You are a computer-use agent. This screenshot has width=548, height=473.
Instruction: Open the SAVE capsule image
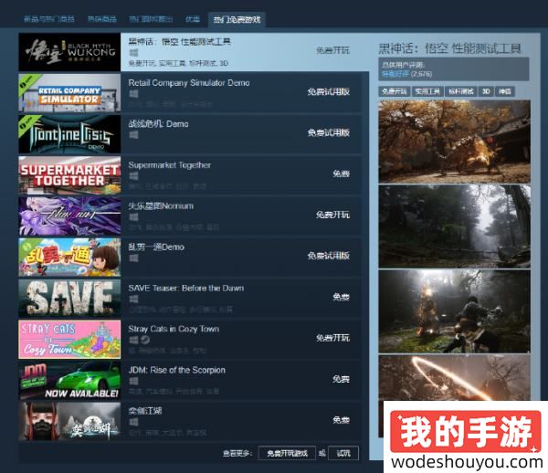[69, 298]
